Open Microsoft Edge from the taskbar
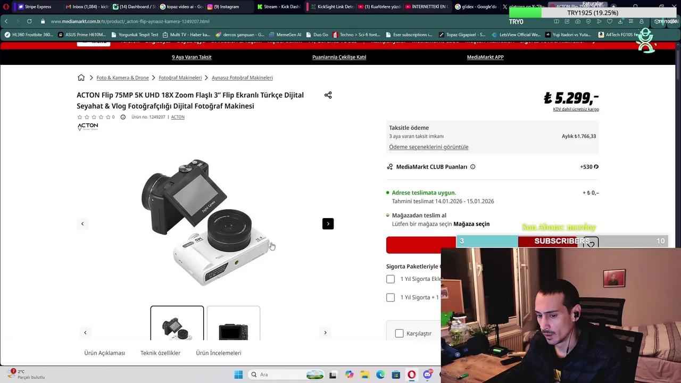Viewport: 681px width, 383px height. tap(380, 374)
